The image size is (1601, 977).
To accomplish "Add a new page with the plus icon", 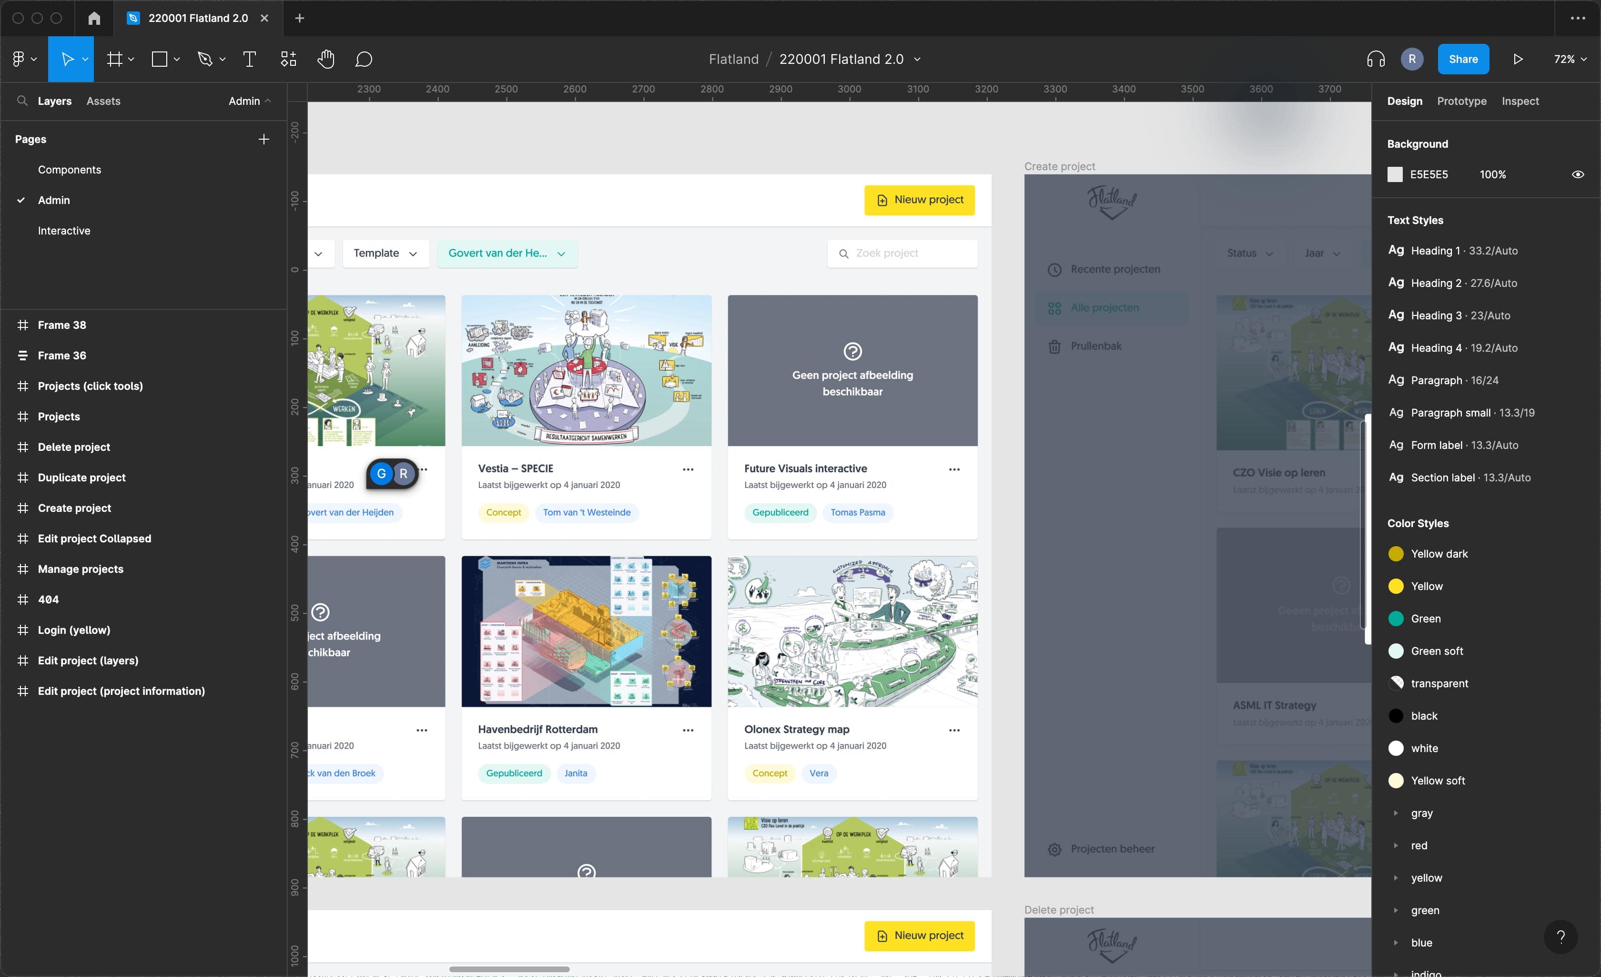I will pos(264,139).
